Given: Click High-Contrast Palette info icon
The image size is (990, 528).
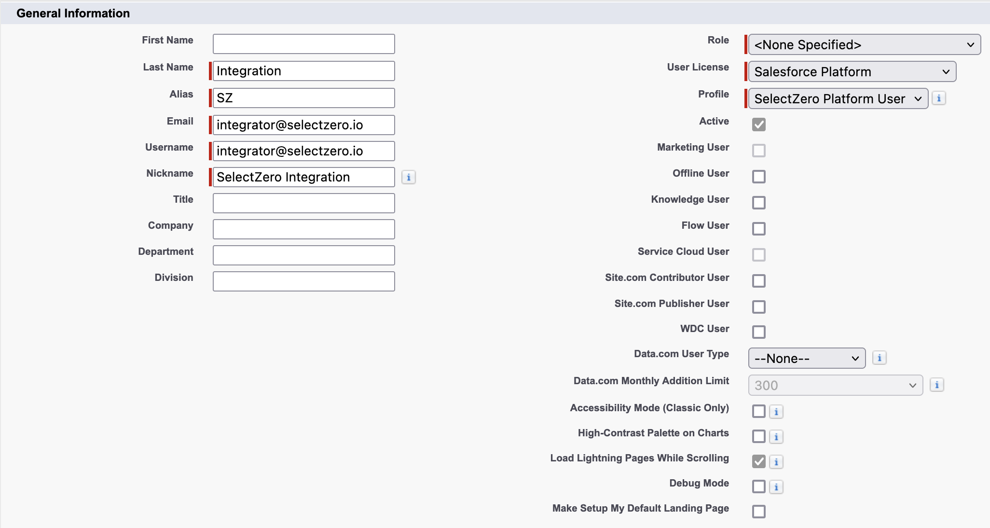Looking at the screenshot, I should pos(776,437).
